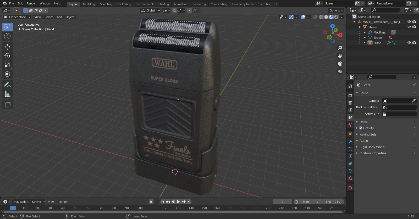Open the Physics properties tab
This screenshot has width=419, height=219.
click(350, 156)
